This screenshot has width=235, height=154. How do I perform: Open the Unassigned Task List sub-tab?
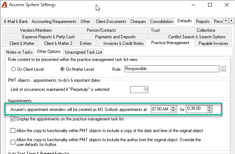[x=83, y=52]
